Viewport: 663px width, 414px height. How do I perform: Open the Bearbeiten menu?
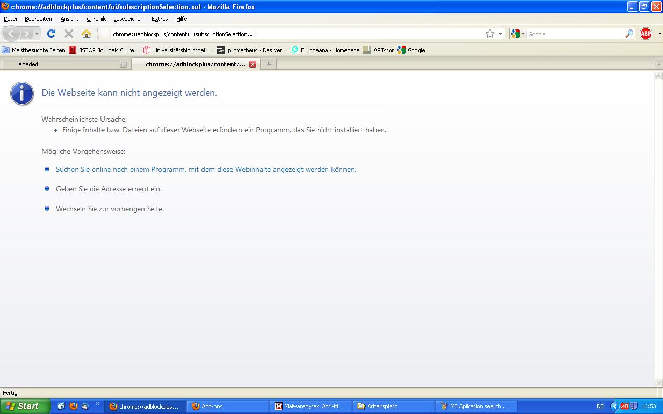(x=38, y=19)
